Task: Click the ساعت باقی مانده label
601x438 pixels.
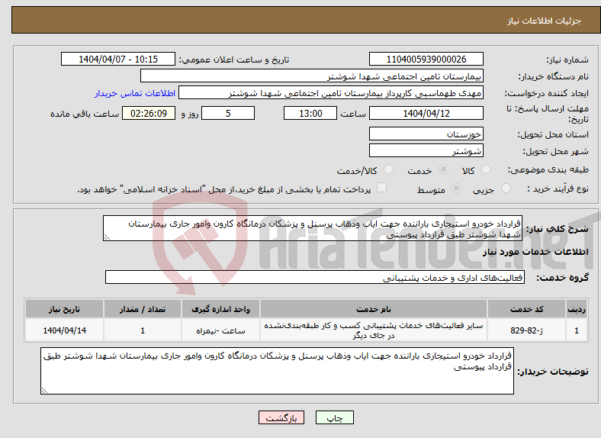Action: (x=85, y=114)
